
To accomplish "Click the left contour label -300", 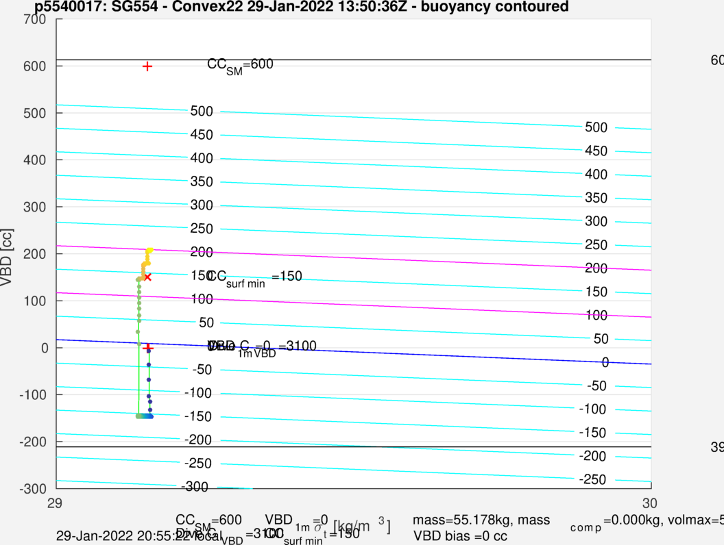I will [195, 487].
